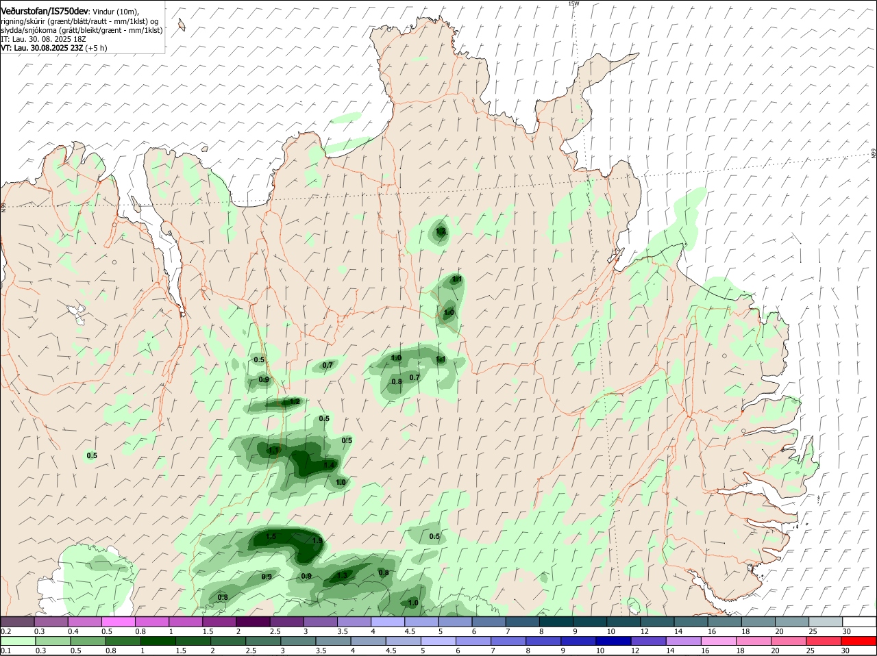877x656 pixels.
Task: Pick the bottom-row swatch between 2.5 and 3
Action: [262, 641]
